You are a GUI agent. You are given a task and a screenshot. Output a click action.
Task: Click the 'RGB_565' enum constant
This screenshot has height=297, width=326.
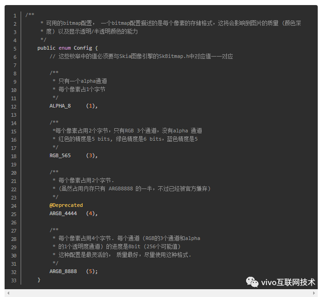click(x=60, y=155)
